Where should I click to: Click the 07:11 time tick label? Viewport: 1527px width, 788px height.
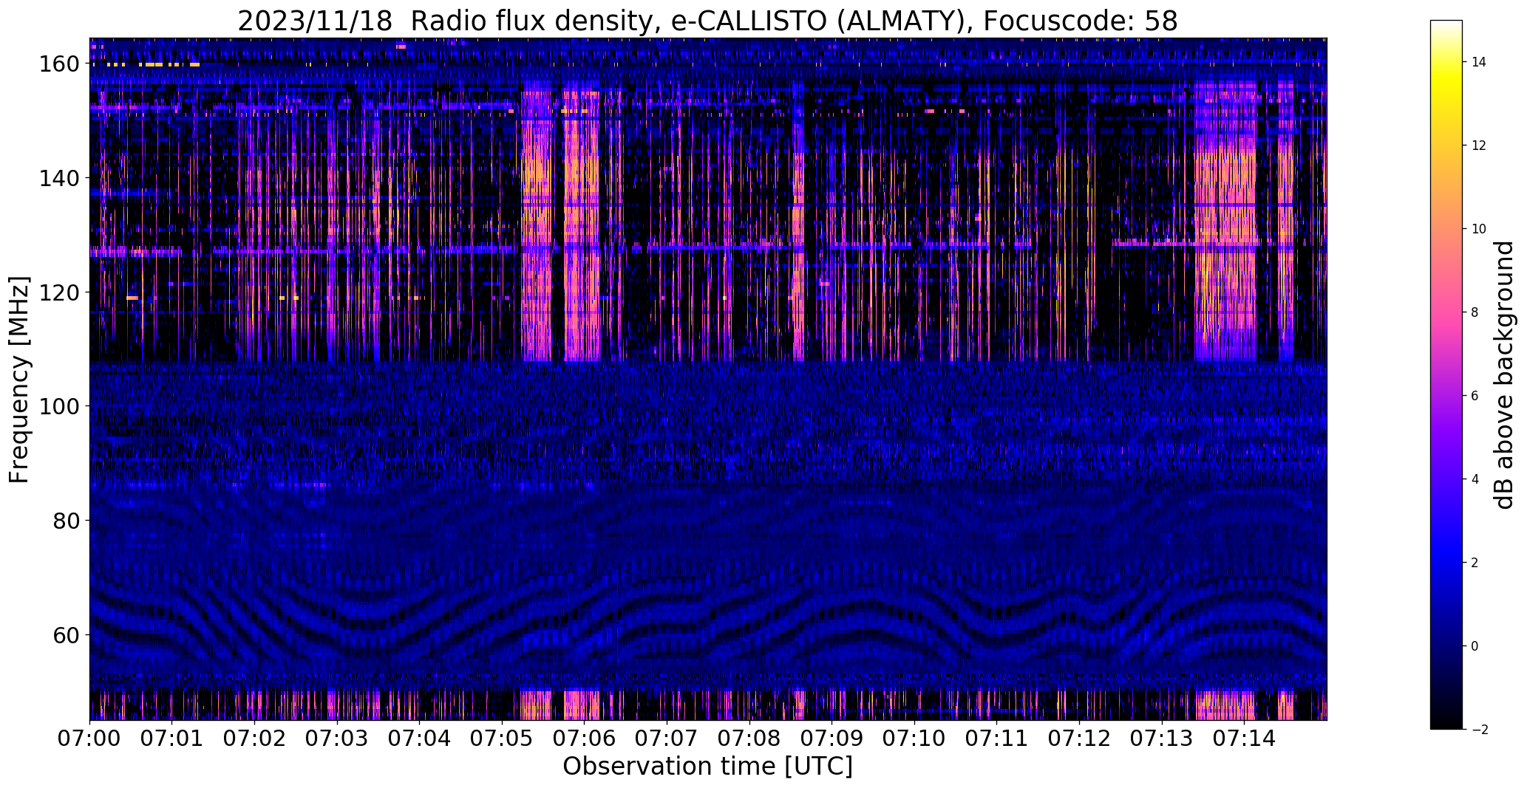tap(997, 738)
